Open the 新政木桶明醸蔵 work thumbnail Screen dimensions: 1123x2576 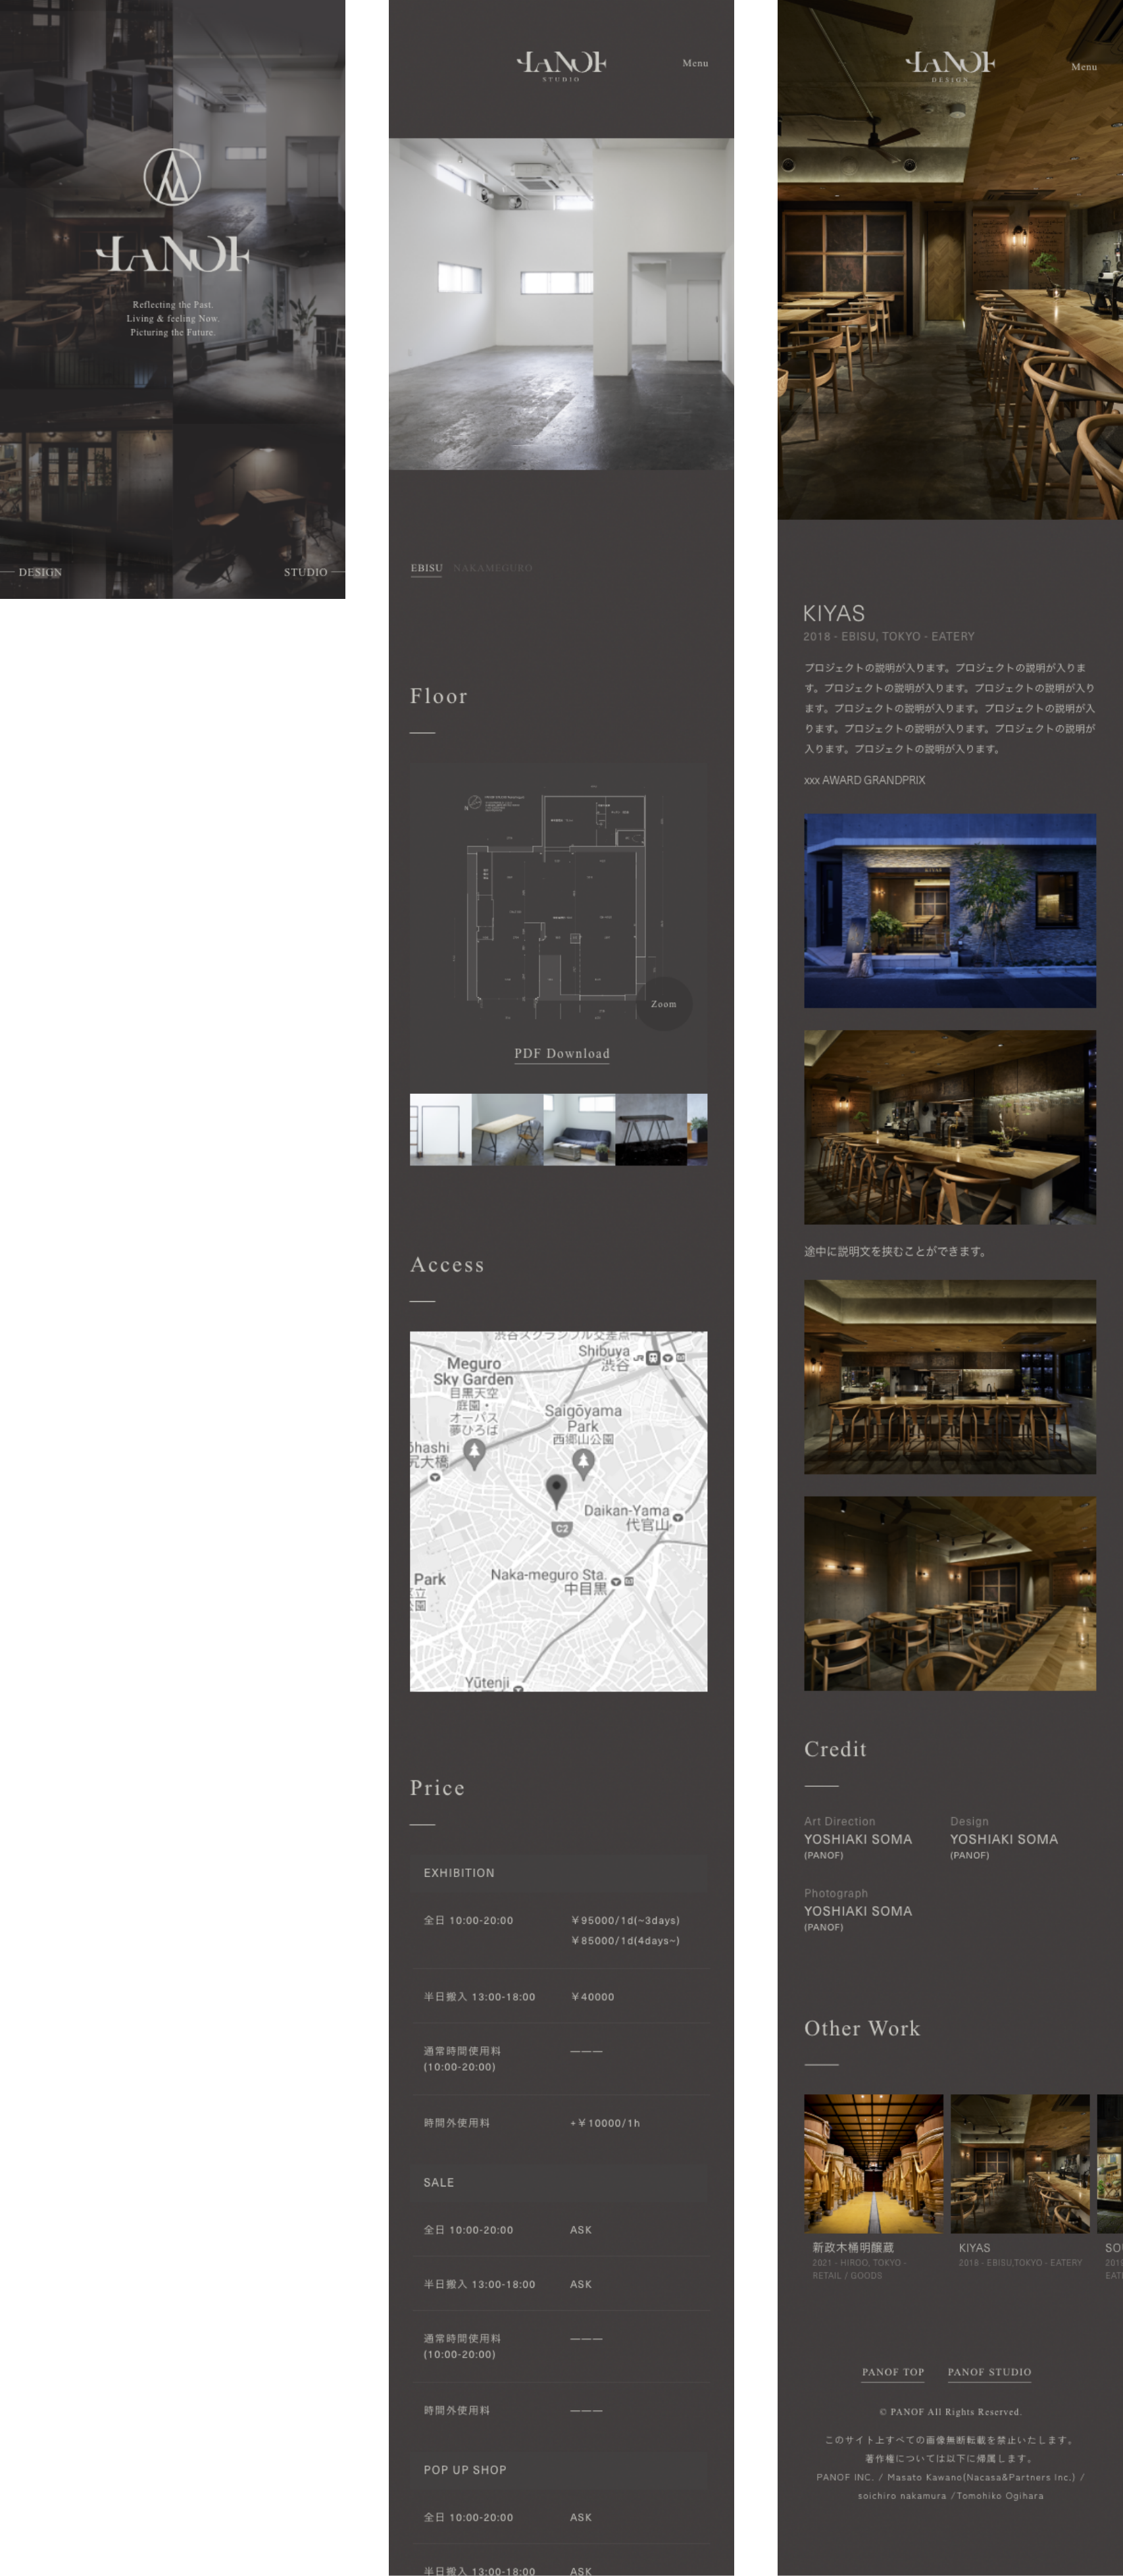coord(873,2163)
